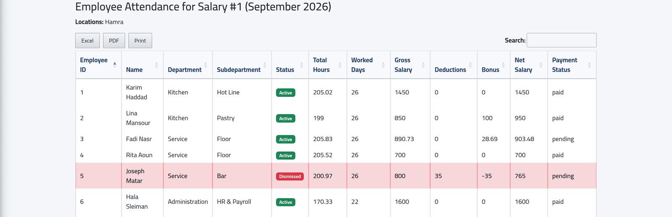Print the attendance table

(x=140, y=41)
